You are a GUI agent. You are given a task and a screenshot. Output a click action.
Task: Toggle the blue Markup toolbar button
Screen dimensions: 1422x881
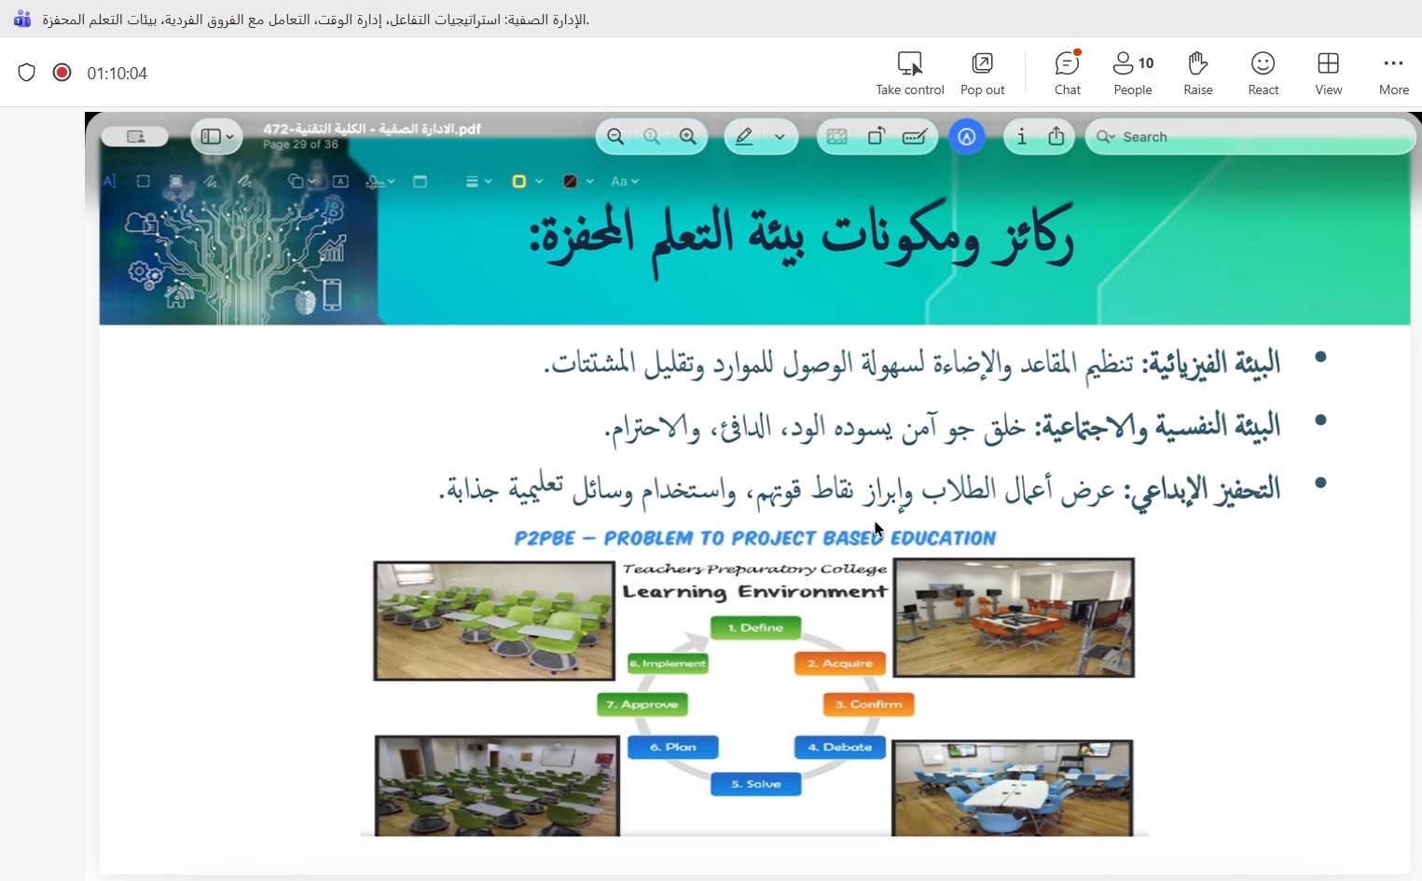967,137
